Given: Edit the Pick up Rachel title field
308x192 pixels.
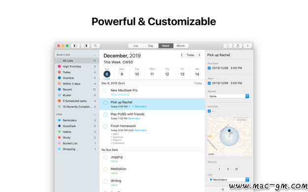Looking at the screenshot, I should (218, 55).
